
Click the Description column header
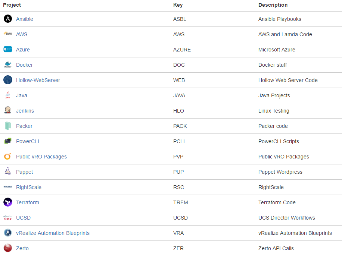(273, 5)
